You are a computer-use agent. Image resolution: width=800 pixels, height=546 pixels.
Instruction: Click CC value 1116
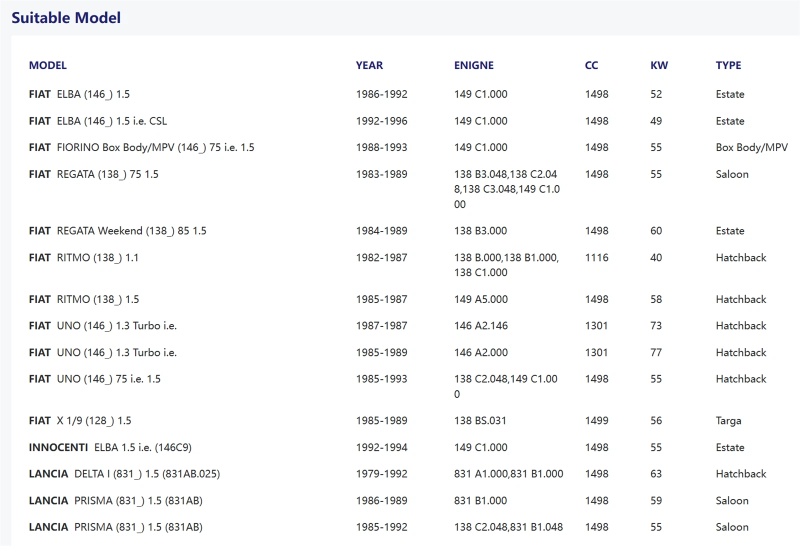click(596, 258)
